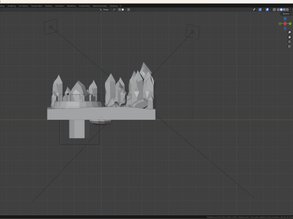Select wireframe viewport shading

[x=278, y=10]
